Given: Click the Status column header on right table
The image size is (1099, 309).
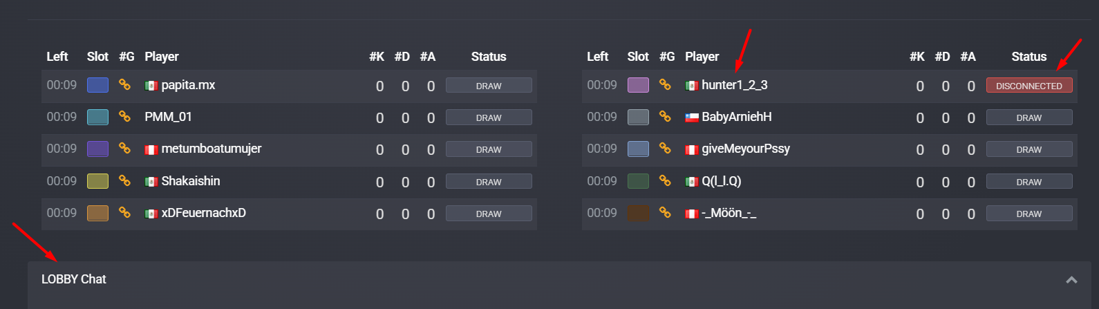Looking at the screenshot, I should (x=1029, y=57).
